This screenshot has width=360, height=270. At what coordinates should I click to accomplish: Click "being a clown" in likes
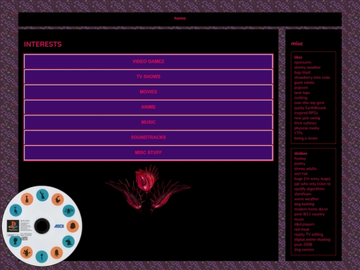pos(306,138)
